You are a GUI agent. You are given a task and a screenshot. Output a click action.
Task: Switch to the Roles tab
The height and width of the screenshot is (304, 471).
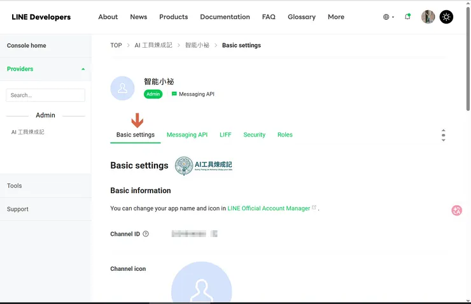(x=285, y=134)
